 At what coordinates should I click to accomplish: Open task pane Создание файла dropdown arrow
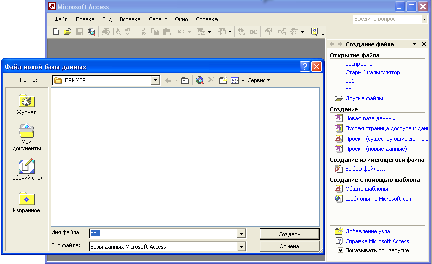pos(415,44)
